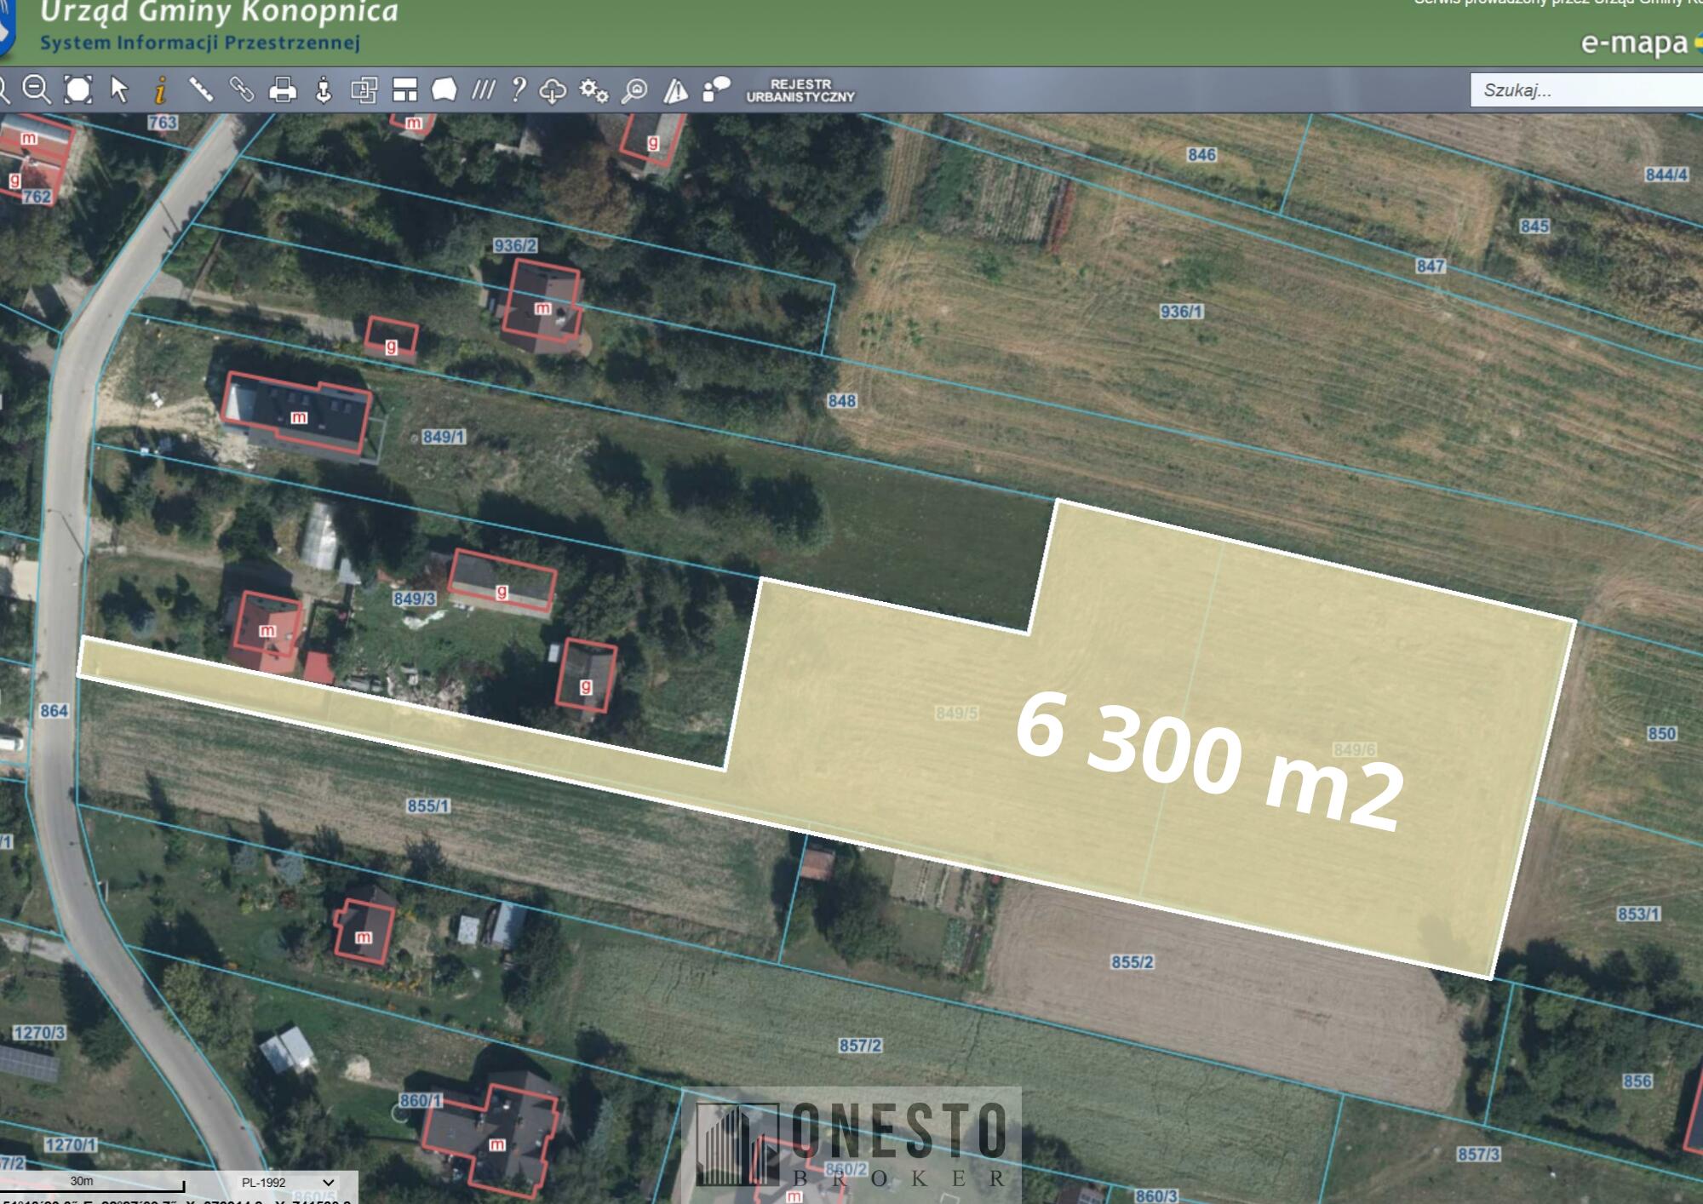Click the layout panels icon
1703x1204 pixels.
click(x=405, y=89)
